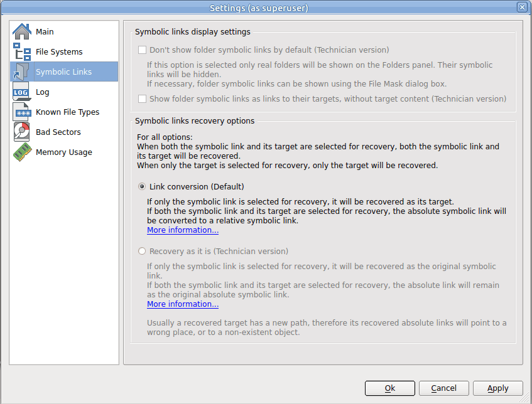Click the Cancel button

pos(444,388)
